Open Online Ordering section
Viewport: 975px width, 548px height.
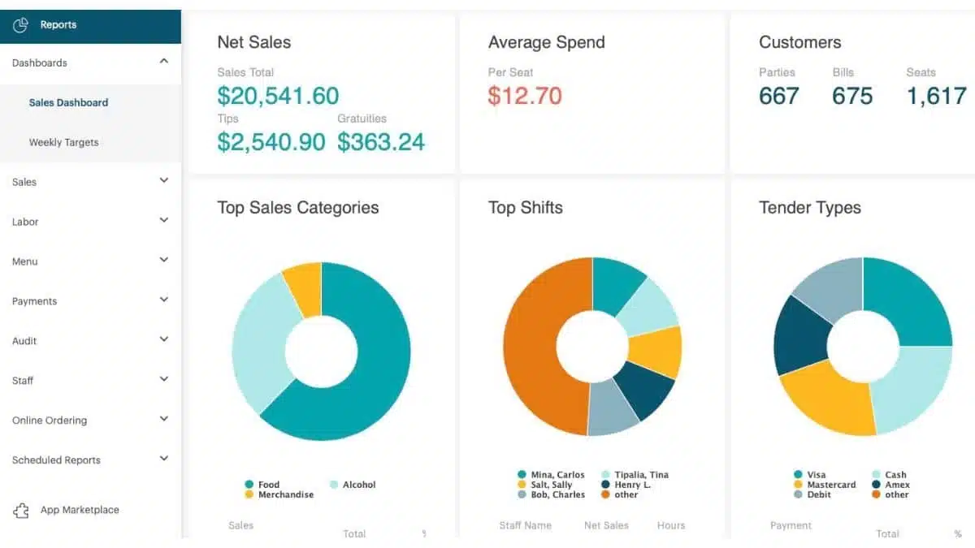pos(49,421)
